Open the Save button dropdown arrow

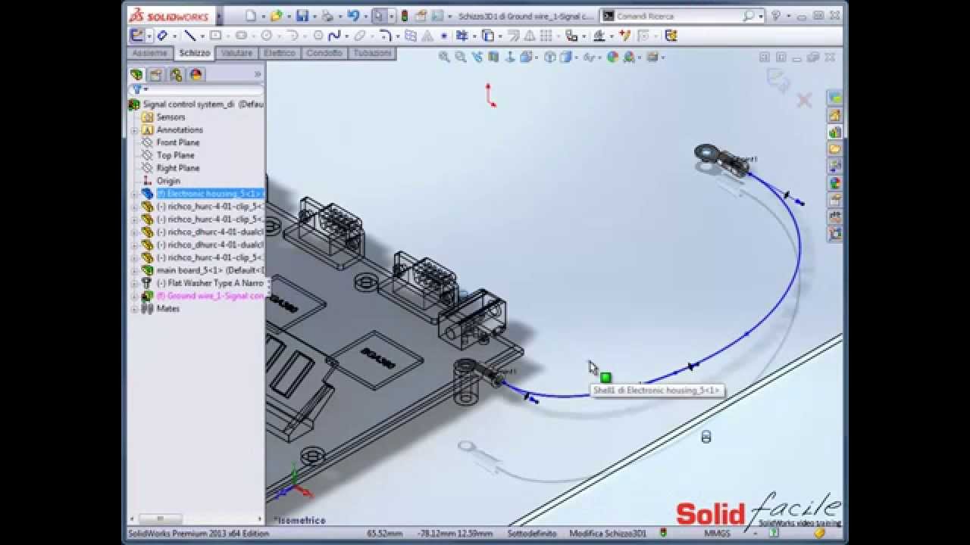point(313,17)
